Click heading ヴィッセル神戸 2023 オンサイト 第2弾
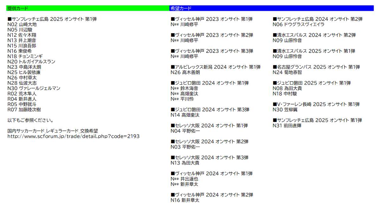Viewport: 380px width, 208px height. (x=212, y=35)
